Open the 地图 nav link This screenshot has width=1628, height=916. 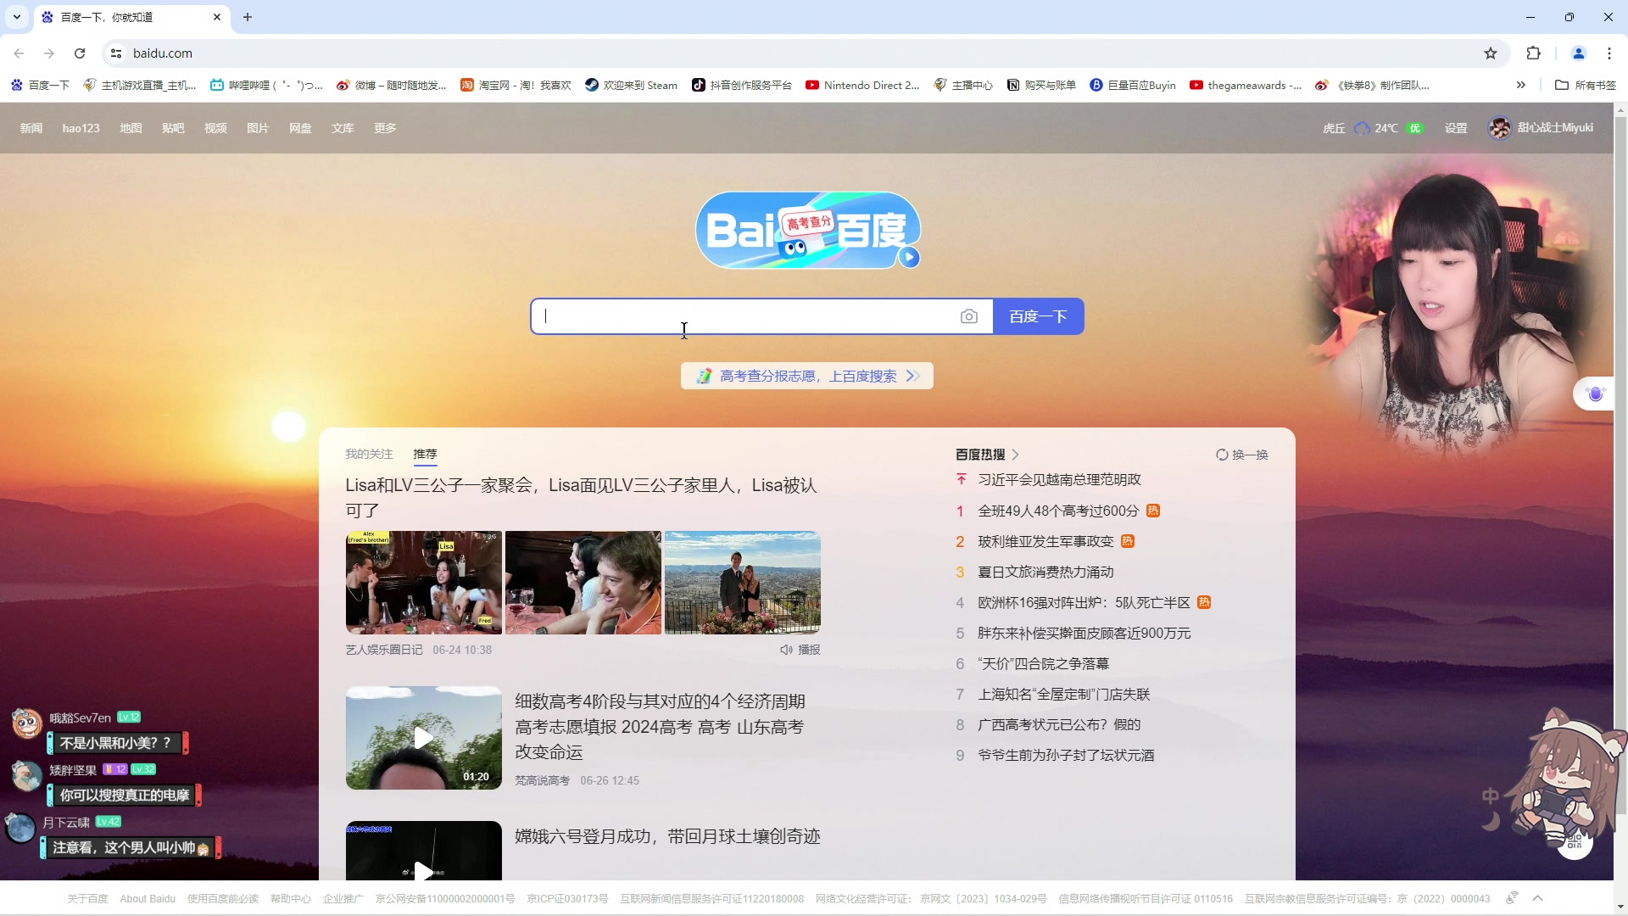point(131,128)
